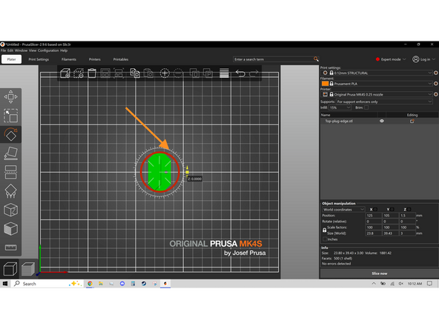Toggle the scale proportions lock

tap(325, 230)
